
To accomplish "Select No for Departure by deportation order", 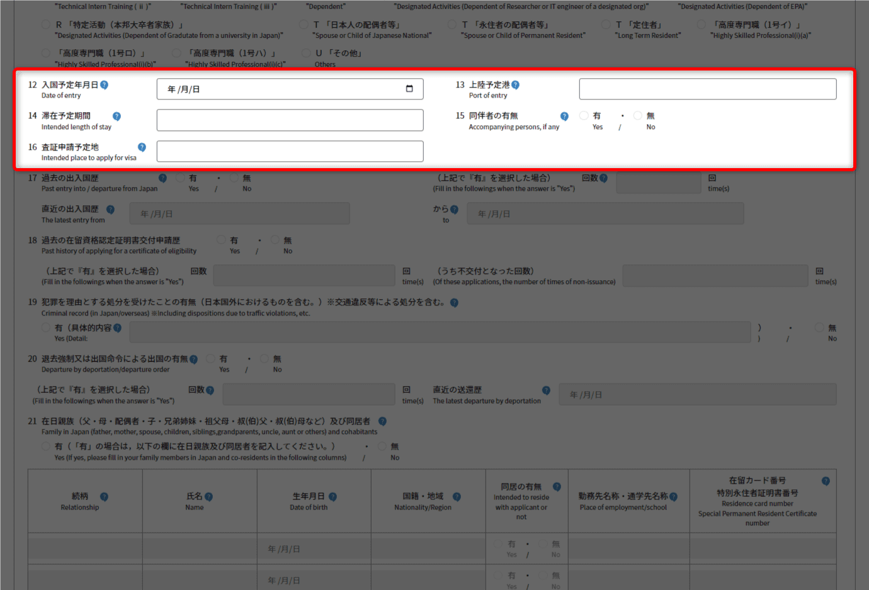I will 264,359.
